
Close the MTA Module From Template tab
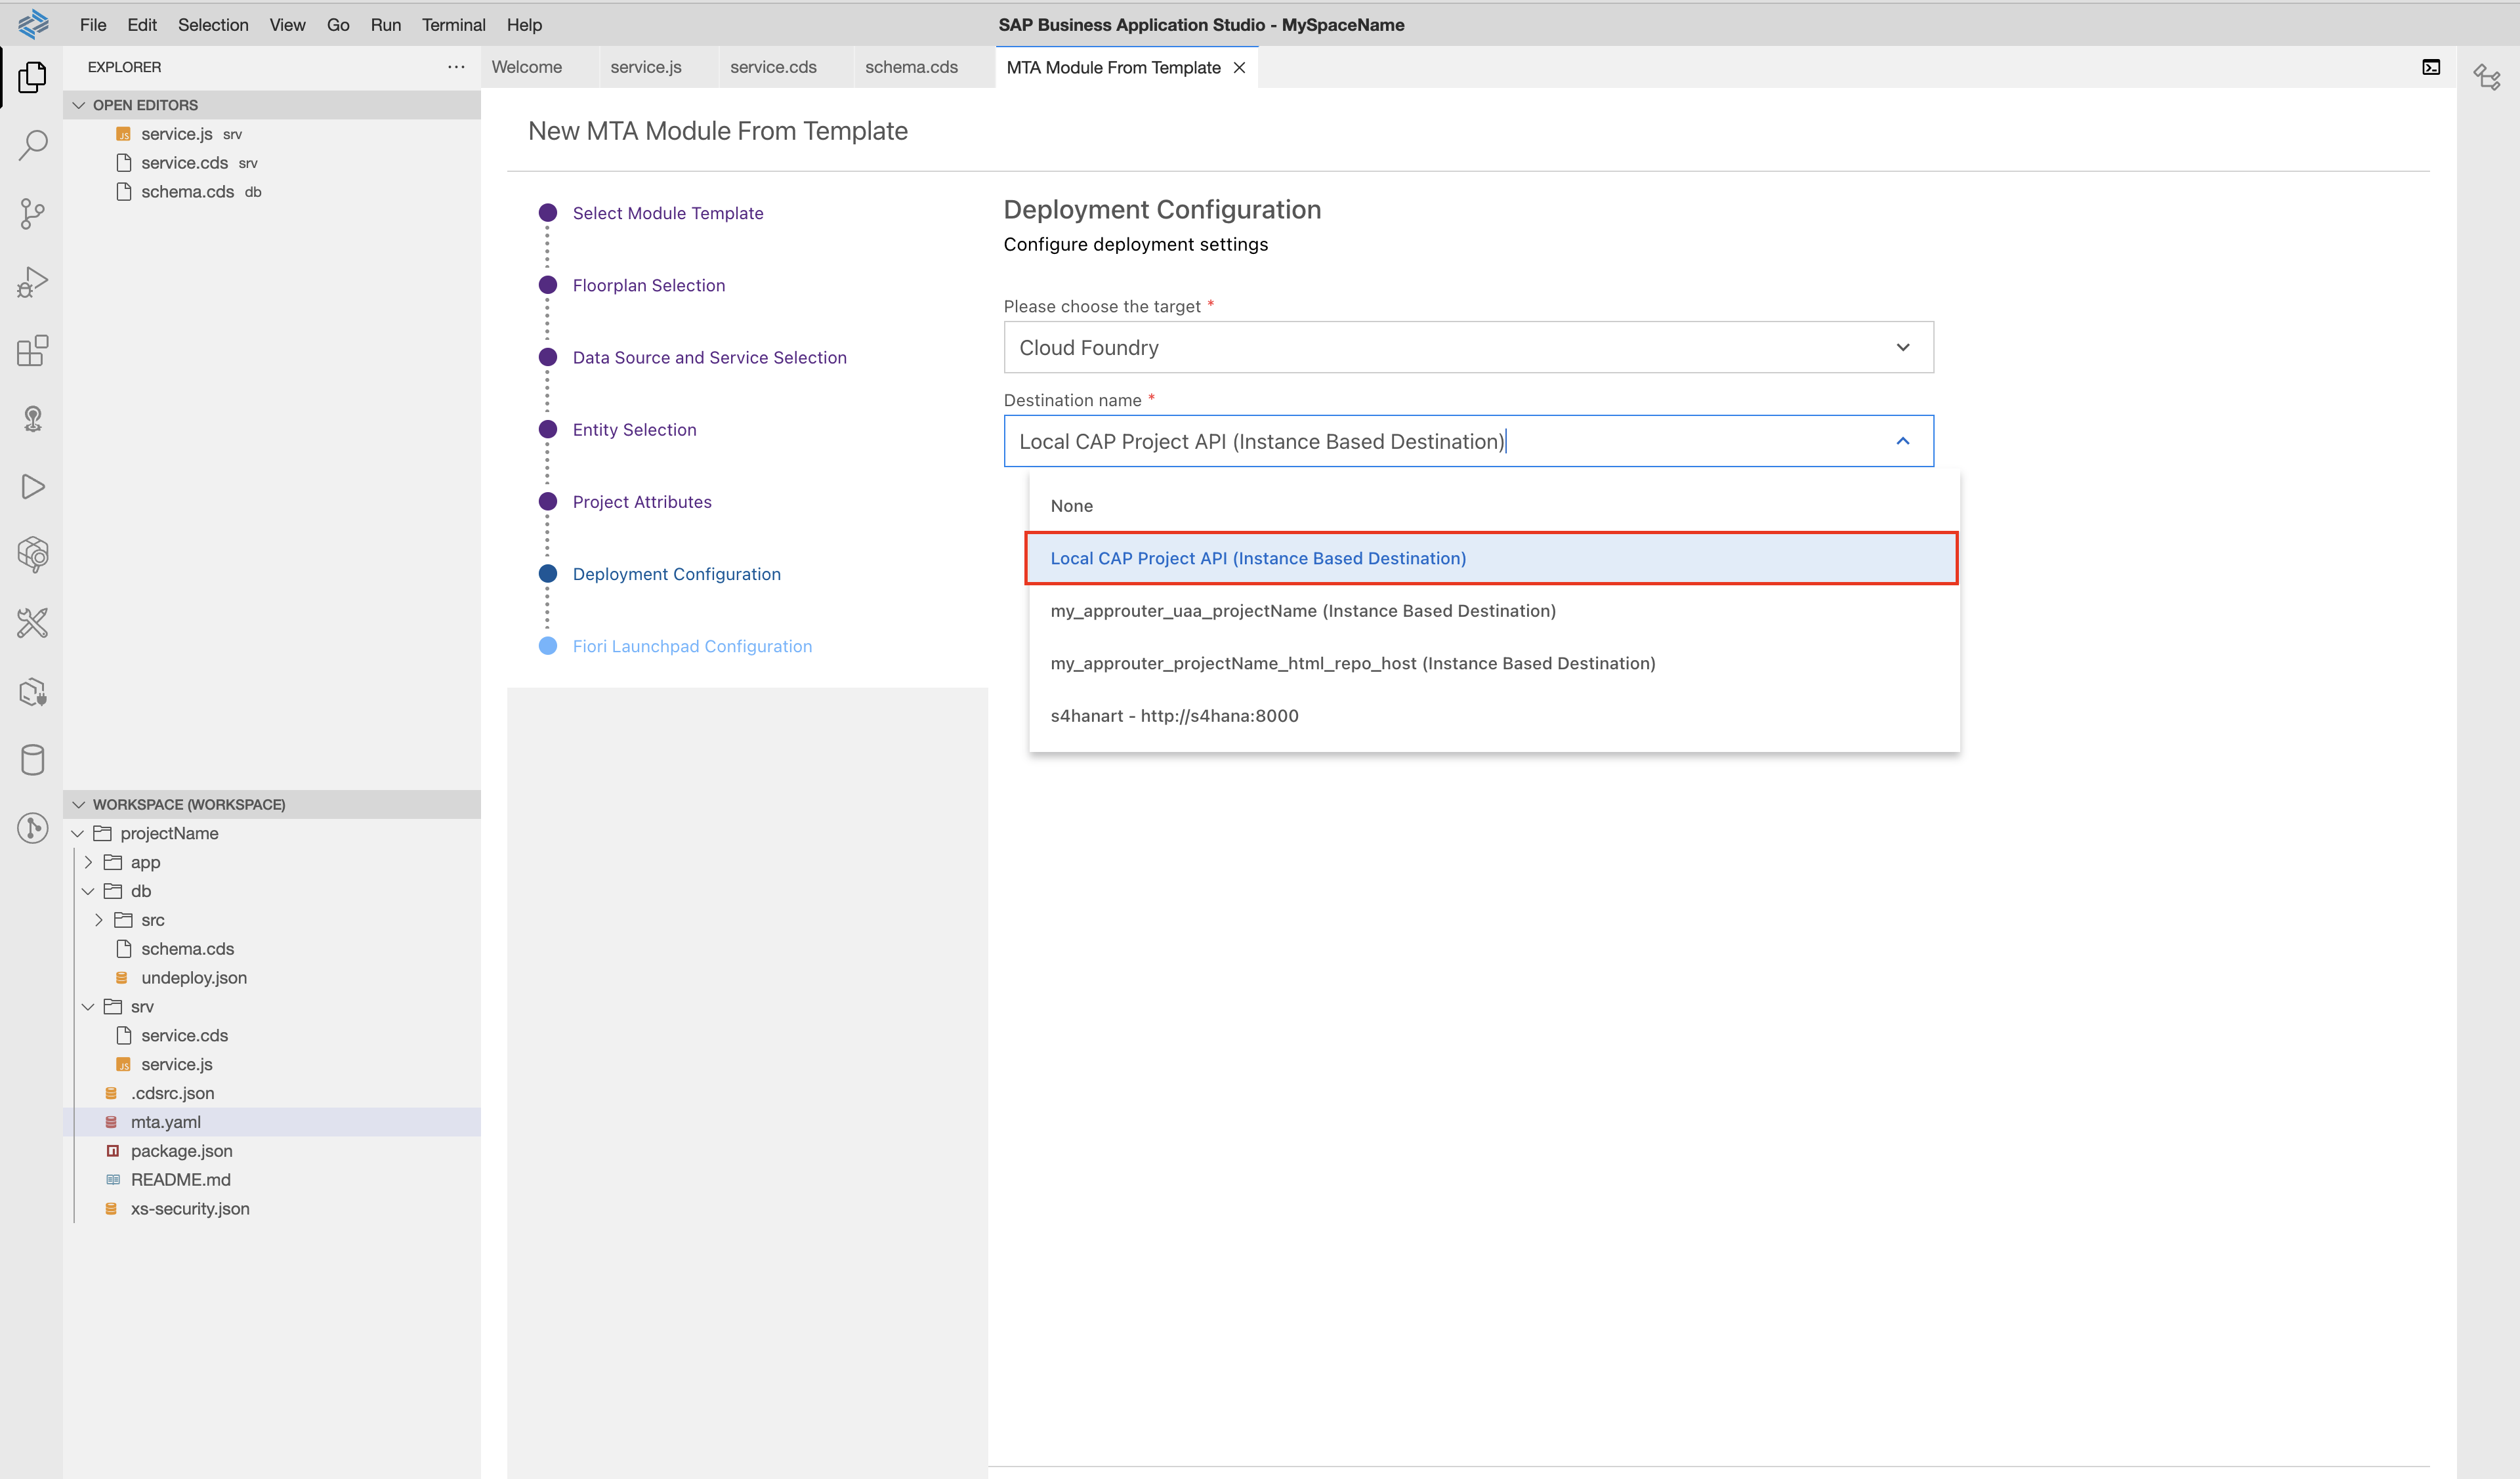(x=1239, y=67)
